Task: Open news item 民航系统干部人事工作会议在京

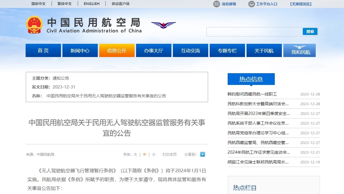Action: point(258,123)
